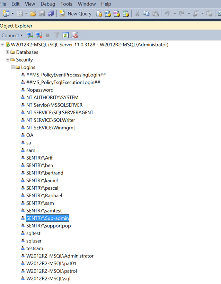This screenshot has width=221, height=284.
Task: Select W2012R2-MSQL\patrol login
Action: (x=52, y=271)
